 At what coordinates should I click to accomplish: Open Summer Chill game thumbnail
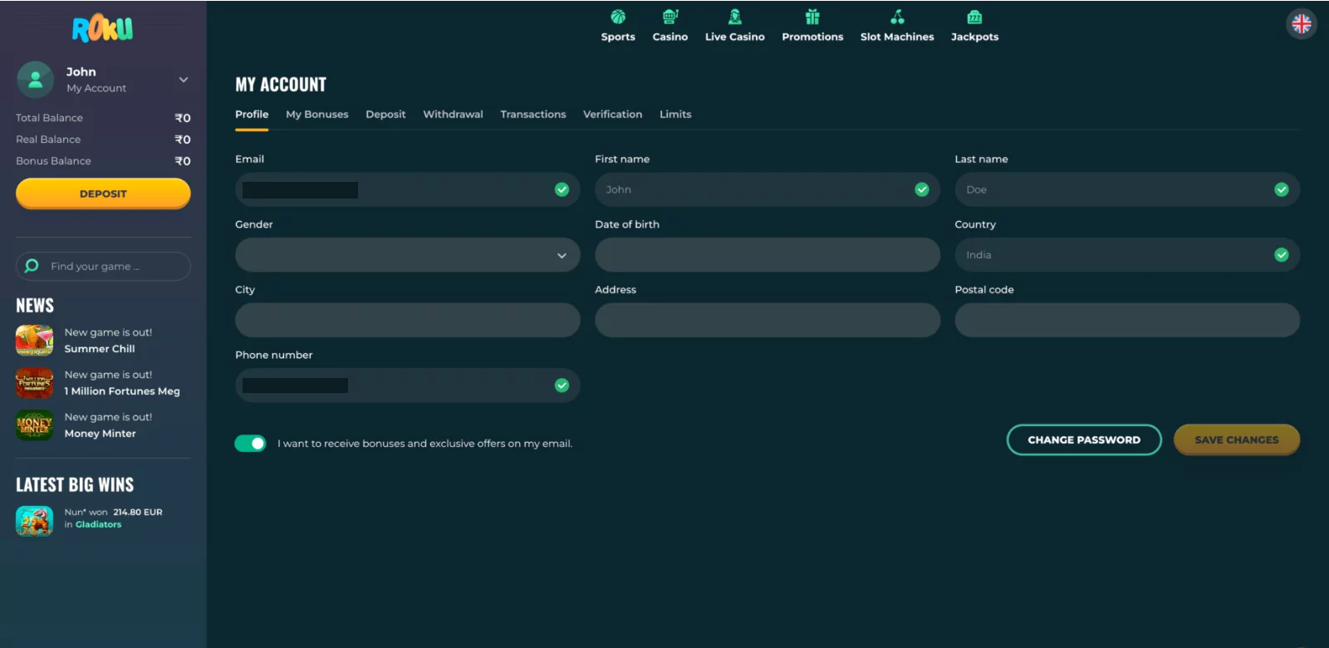(x=34, y=341)
